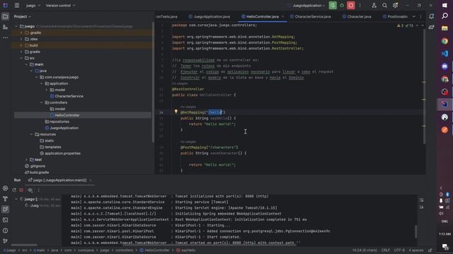
Task: Open Search Everywhere magnifier
Action: click(384, 6)
